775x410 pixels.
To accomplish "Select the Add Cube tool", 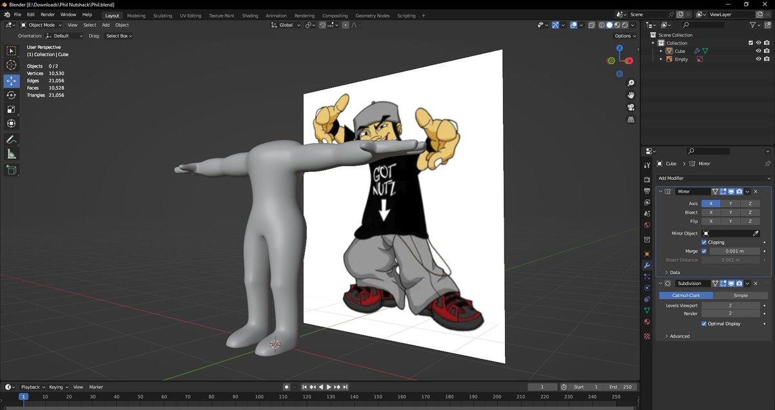I will (12, 170).
